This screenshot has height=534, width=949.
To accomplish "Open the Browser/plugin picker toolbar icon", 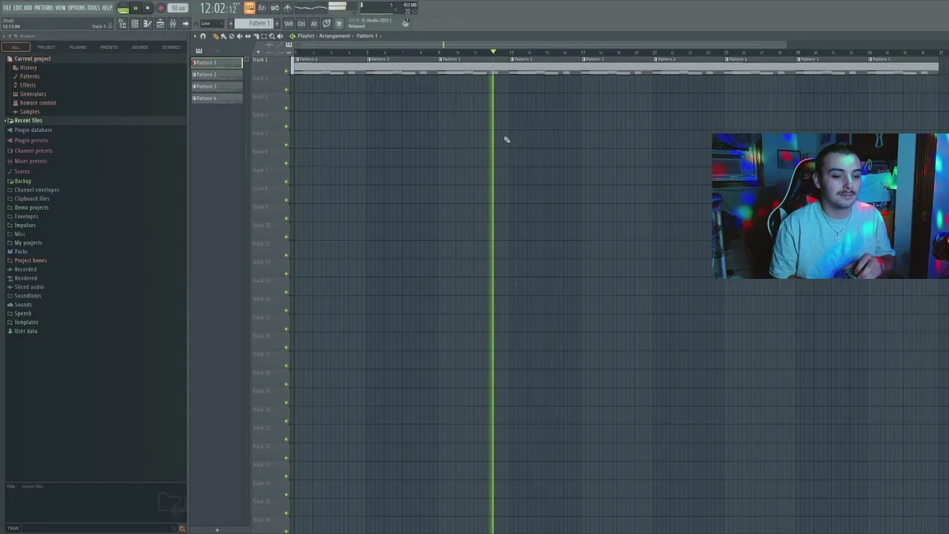I will tap(122, 24).
